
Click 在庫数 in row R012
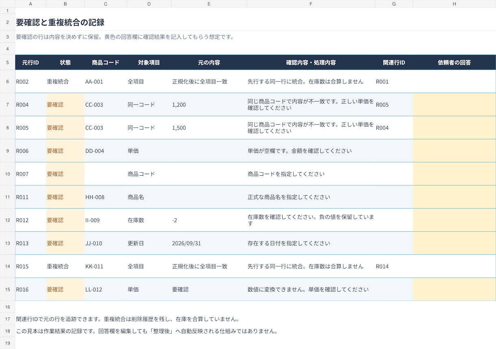[149, 220]
